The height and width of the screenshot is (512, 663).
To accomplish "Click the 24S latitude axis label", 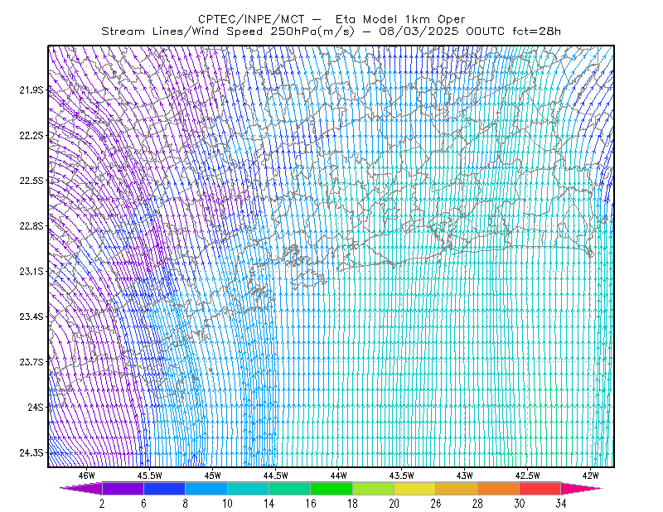I will point(36,407).
